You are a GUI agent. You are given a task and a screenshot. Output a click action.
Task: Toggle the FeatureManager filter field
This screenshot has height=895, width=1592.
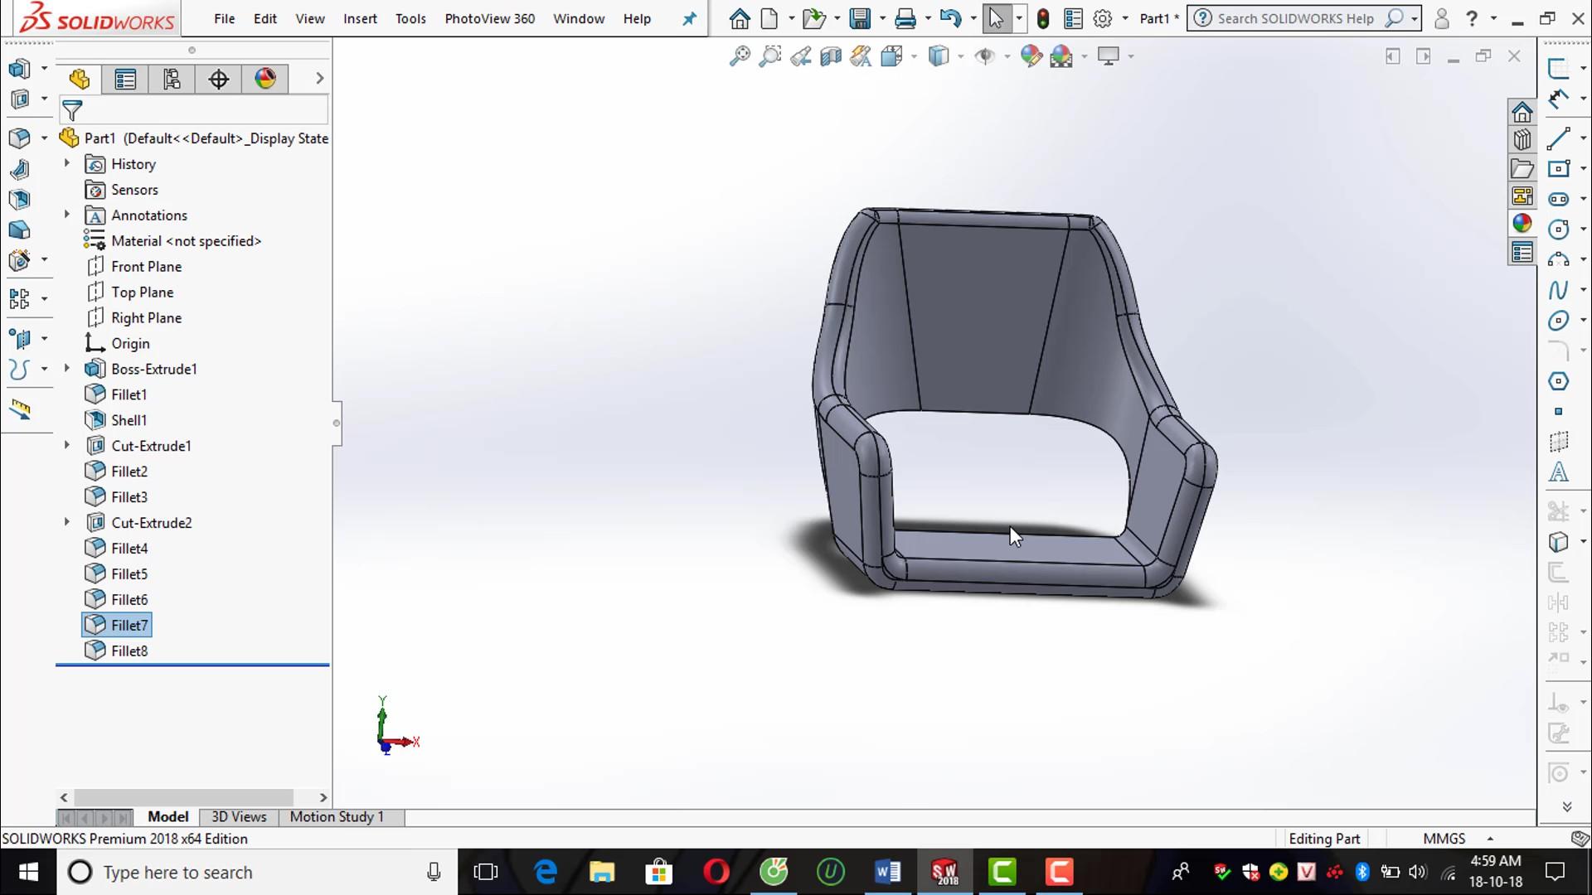click(73, 109)
